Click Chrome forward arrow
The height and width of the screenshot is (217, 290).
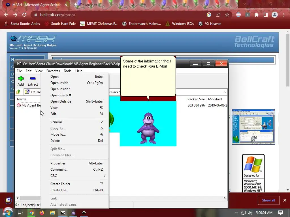click(15, 15)
